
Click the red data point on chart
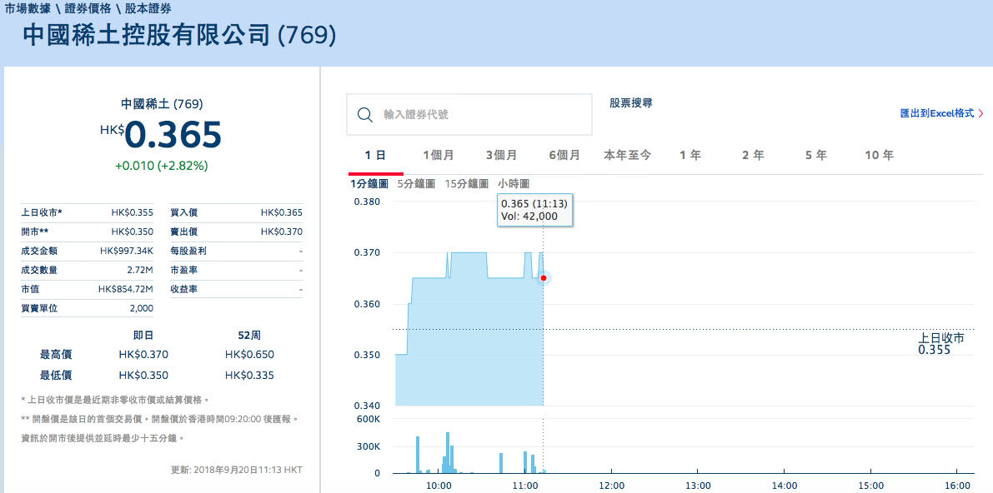[544, 278]
